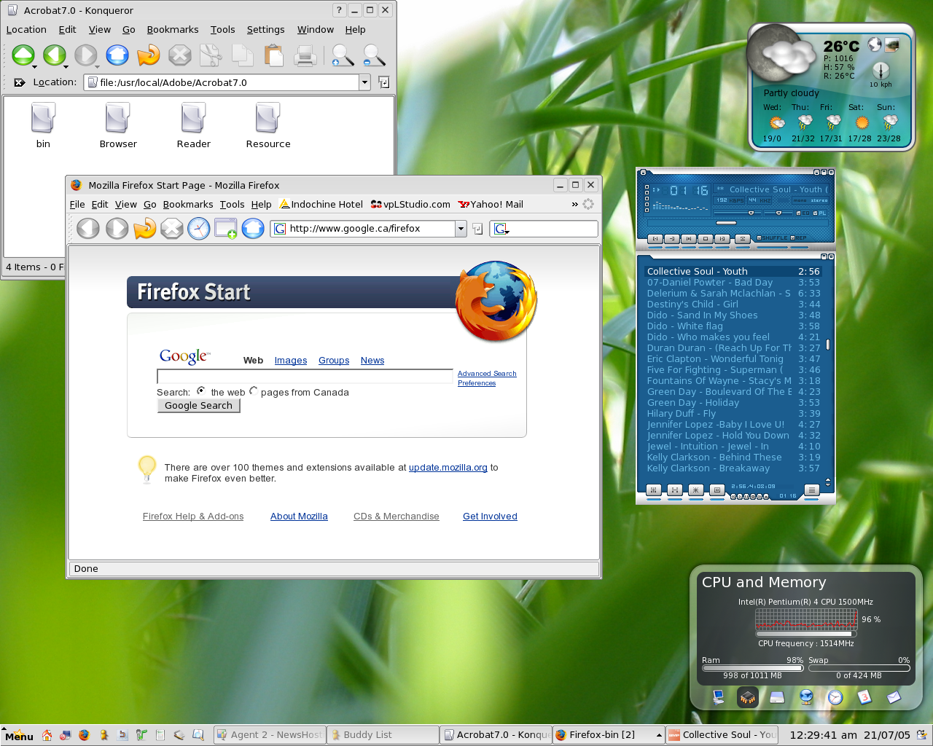Click the media player volume slider
The height and width of the screenshot is (746, 933).
pyautogui.click(x=738, y=213)
